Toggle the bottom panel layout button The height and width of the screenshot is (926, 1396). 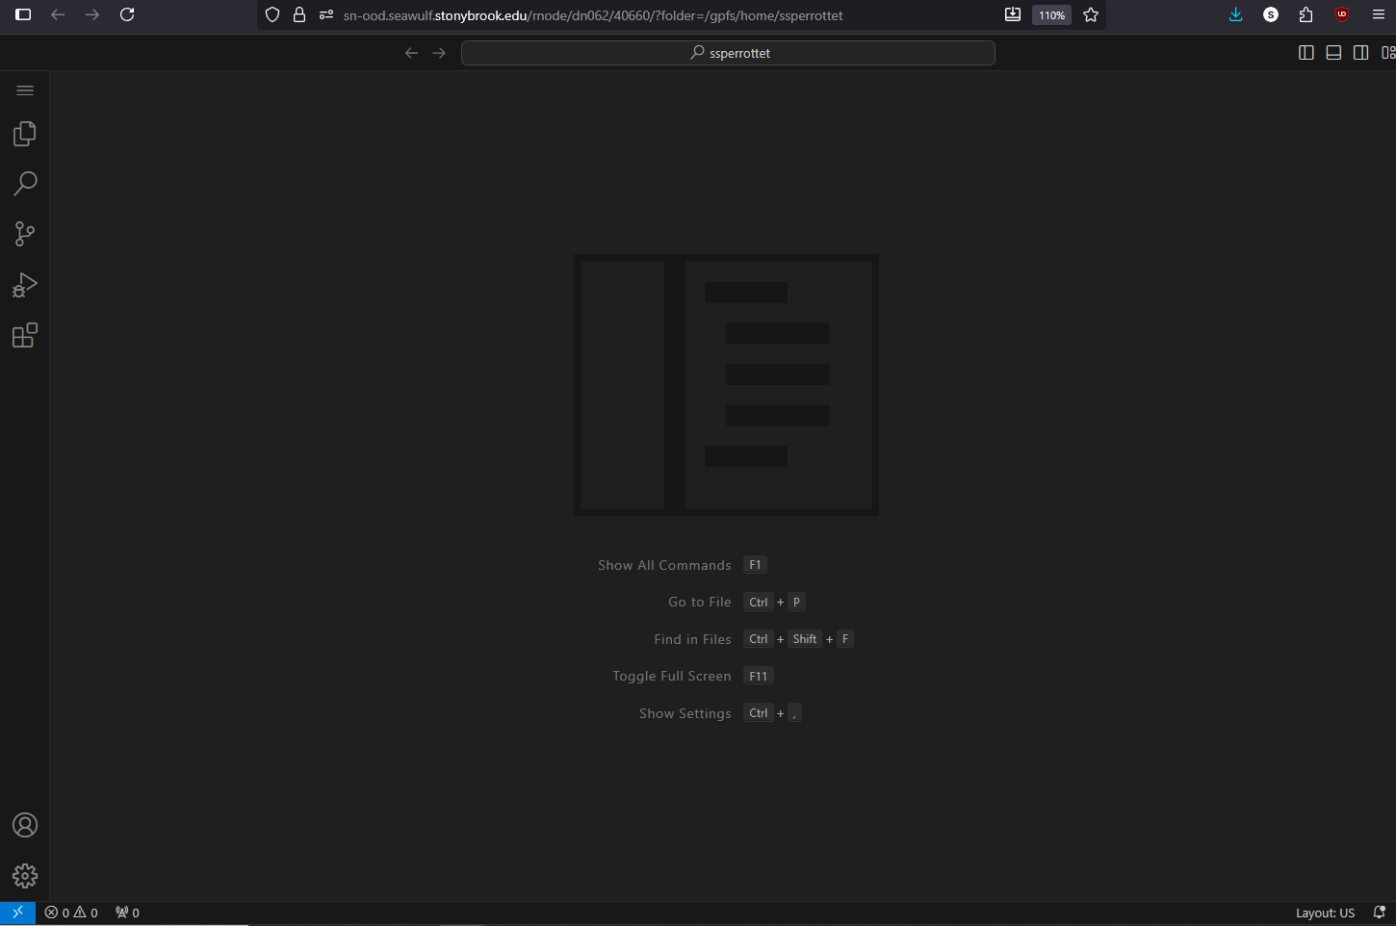pos(1333,53)
